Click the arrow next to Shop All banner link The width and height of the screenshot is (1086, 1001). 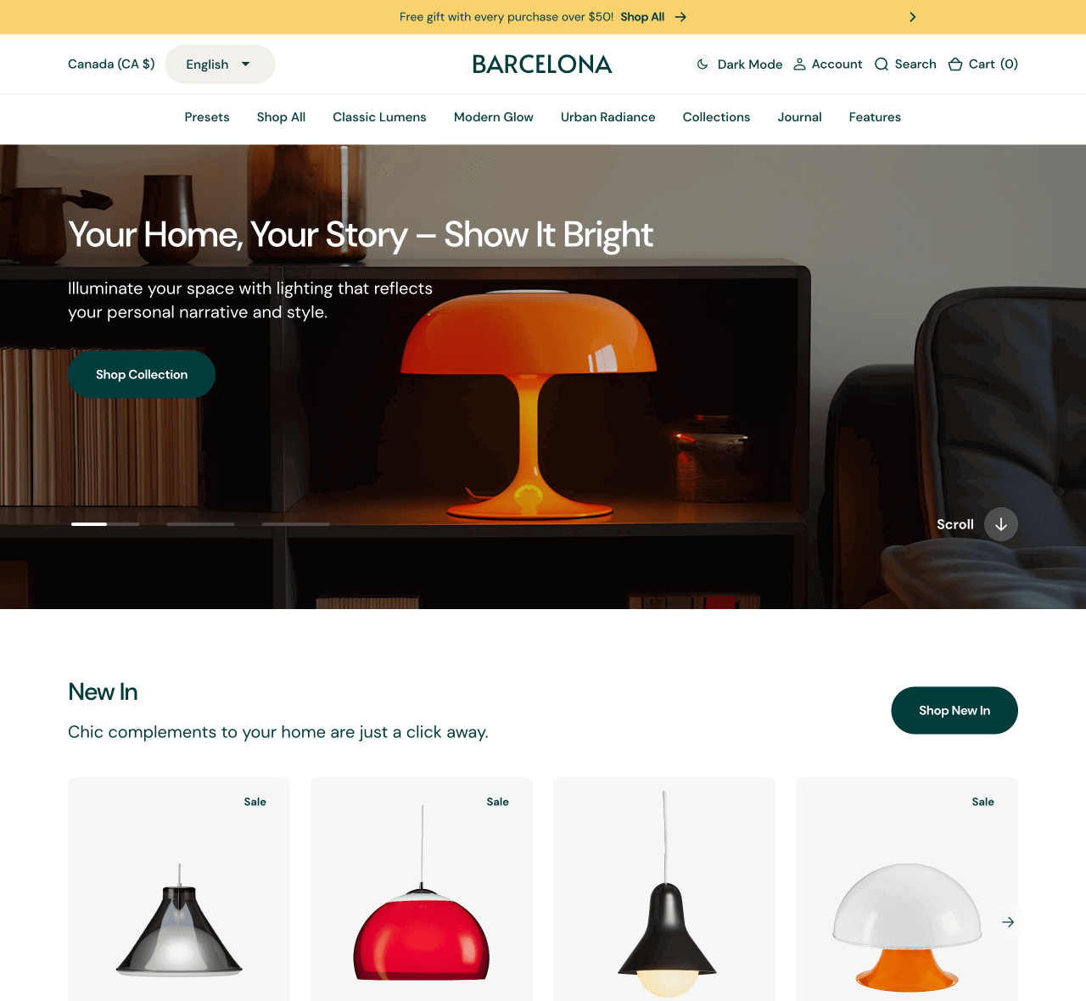tap(680, 17)
